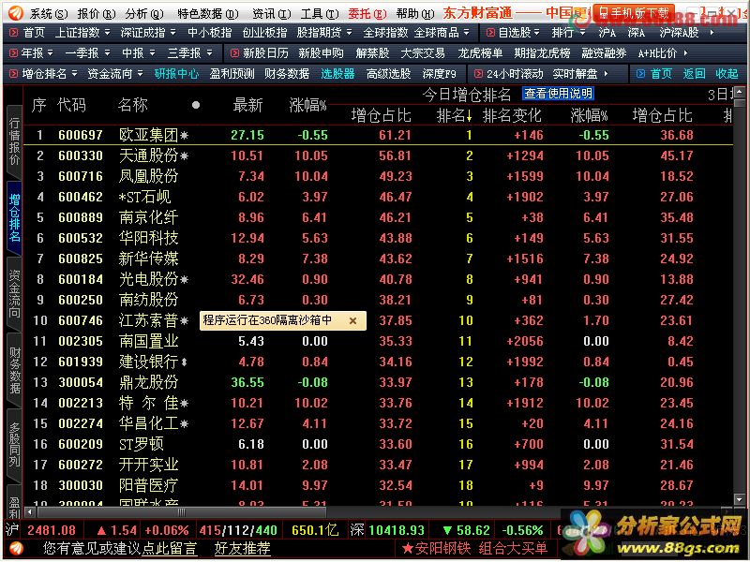
Task: Click the horizontal scrollbar thumb
Action: coord(182,512)
